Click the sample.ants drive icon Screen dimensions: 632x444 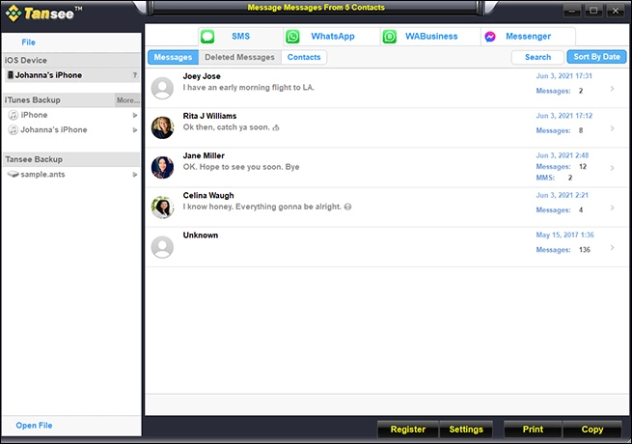13,174
